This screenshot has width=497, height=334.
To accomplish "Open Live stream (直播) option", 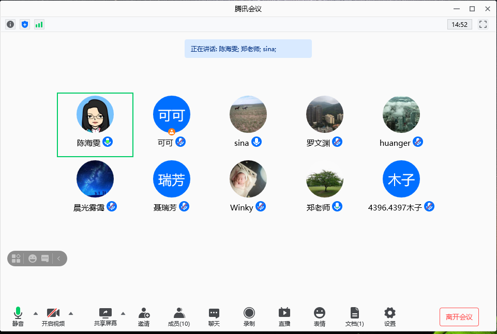I will (x=284, y=316).
